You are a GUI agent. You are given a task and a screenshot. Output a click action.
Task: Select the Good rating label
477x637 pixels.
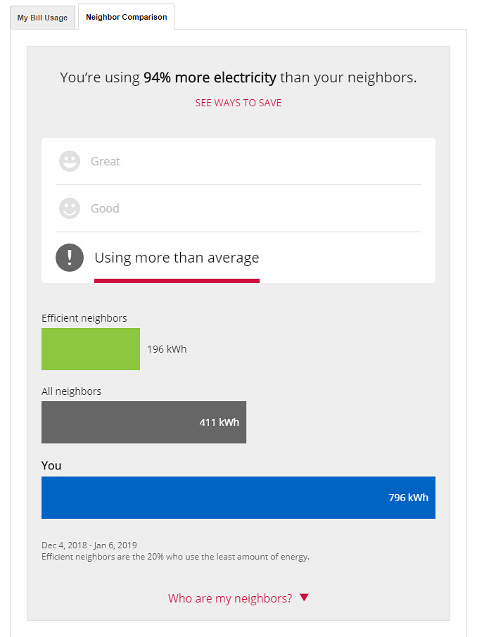pos(105,208)
